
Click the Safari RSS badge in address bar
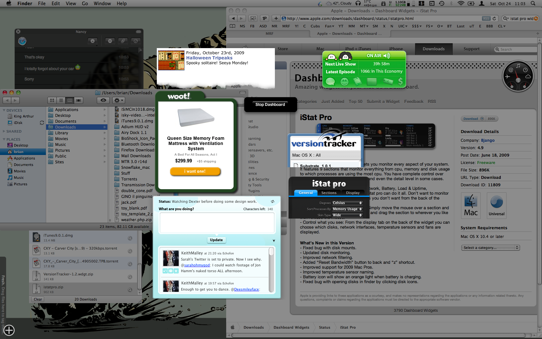486,18
